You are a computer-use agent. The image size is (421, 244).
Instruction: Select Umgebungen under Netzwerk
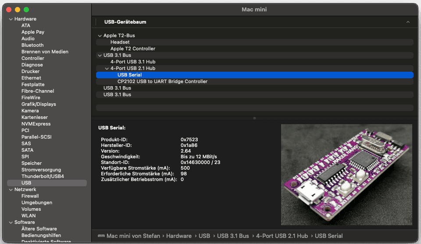37,203
